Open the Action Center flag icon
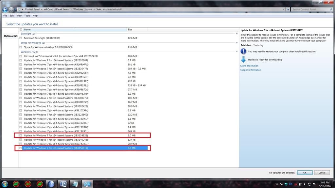Viewport: 335px width, 188px height. click(314, 184)
